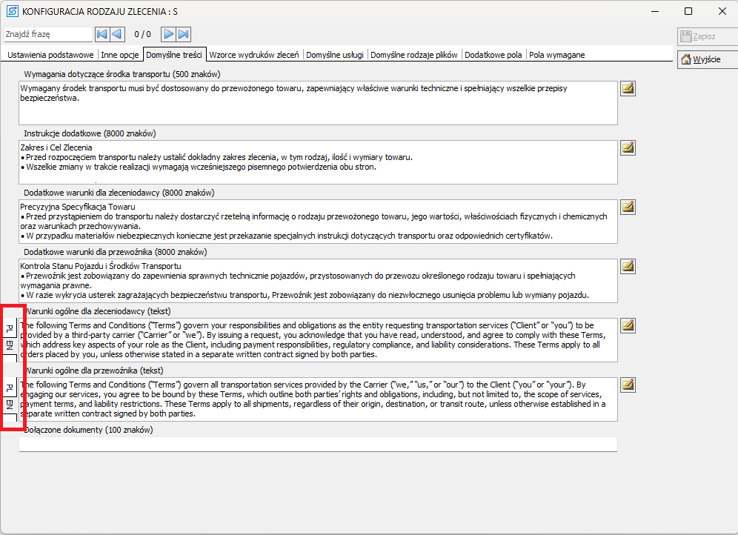Viewport: 738px width, 535px height.
Task: Jump to first search result arrow
Action: pyautogui.click(x=102, y=34)
